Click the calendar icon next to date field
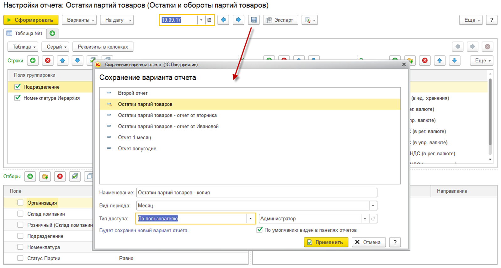Screen dimensions: 501x268 [209, 20]
